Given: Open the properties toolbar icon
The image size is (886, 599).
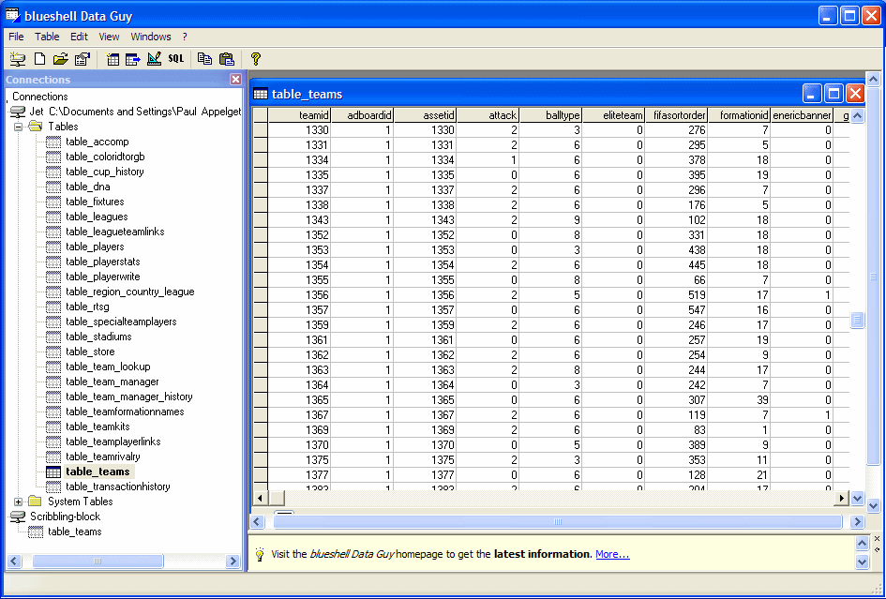Looking at the screenshot, I should (x=82, y=59).
